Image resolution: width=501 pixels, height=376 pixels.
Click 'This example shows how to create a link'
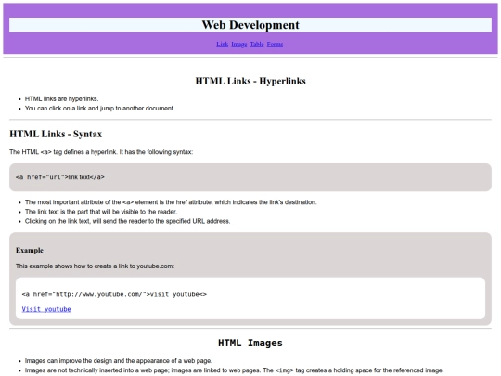coord(95,266)
